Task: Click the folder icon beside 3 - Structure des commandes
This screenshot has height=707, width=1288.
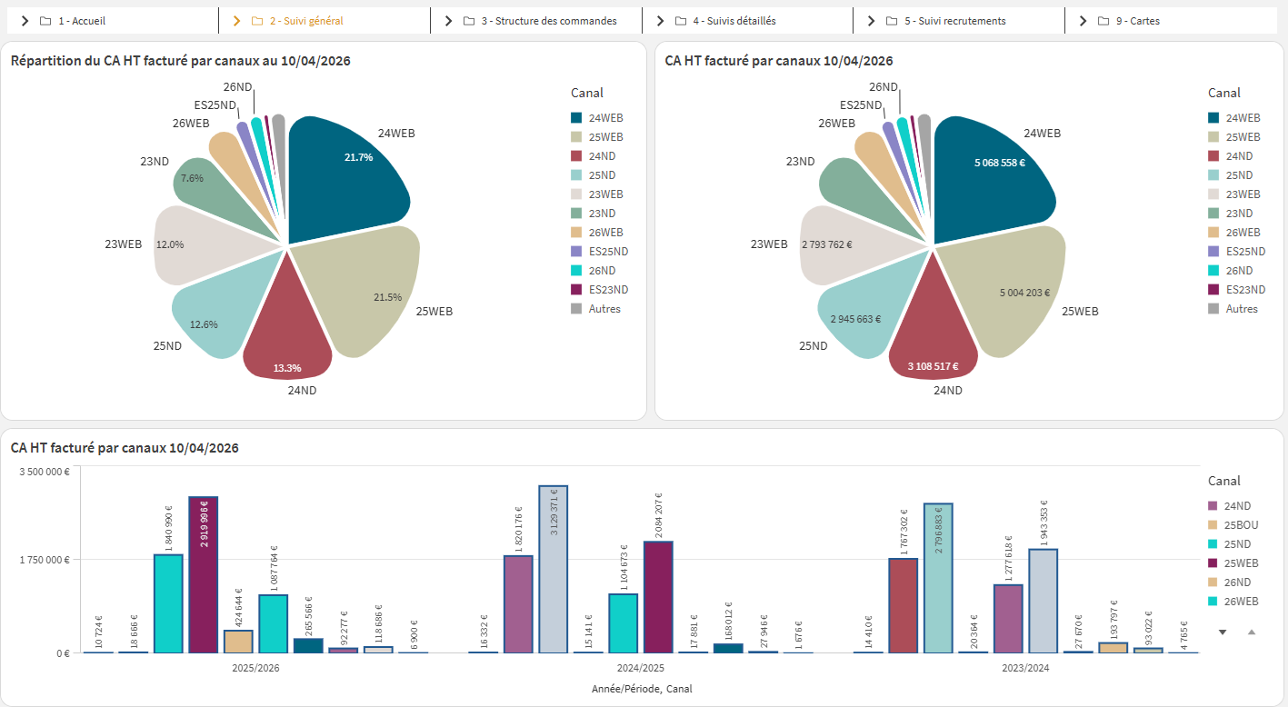Action: 469,21
